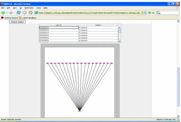Open the search engine selector icon
This screenshot has height=122, width=181.
pyautogui.click(x=158, y=13)
